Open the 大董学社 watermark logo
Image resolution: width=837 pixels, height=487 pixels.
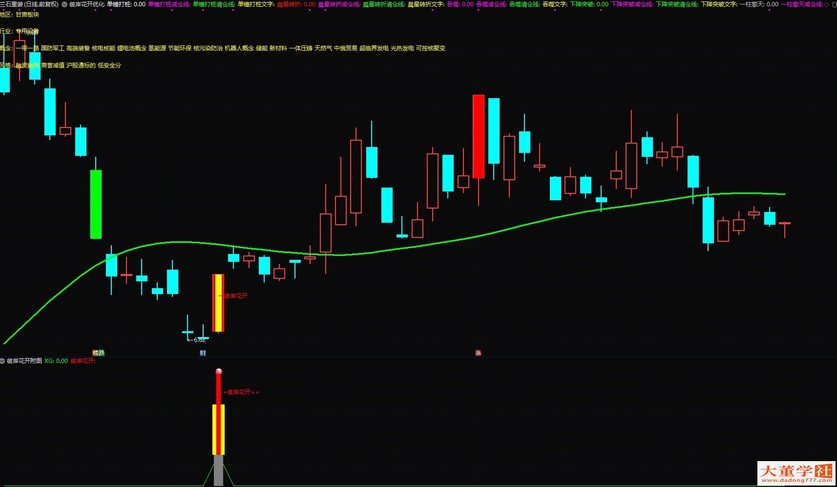point(796,473)
